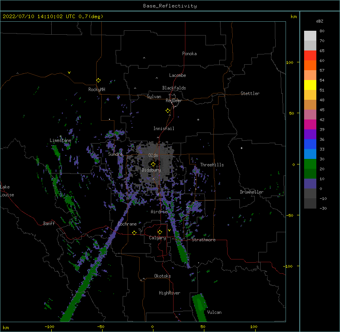Click the yellow diamond marker above Calgary

(x=160, y=232)
